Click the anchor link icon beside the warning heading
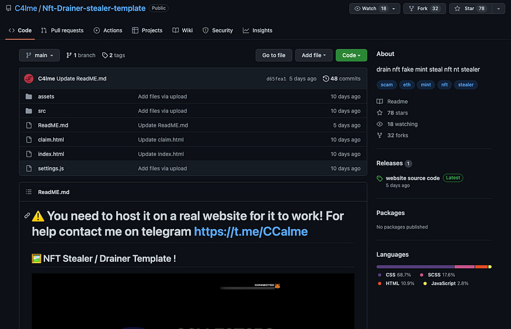511x329 pixels. (27, 216)
